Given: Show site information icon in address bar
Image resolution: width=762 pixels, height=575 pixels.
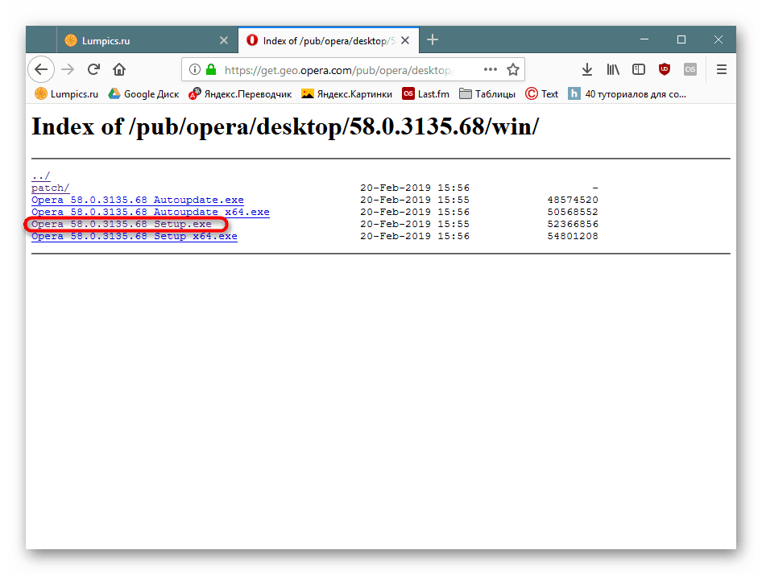Looking at the screenshot, I should [194, 69].
